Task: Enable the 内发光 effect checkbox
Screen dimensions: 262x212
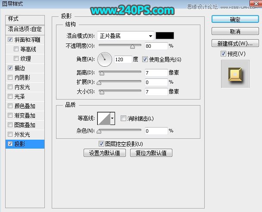Action: click(10, 87)
